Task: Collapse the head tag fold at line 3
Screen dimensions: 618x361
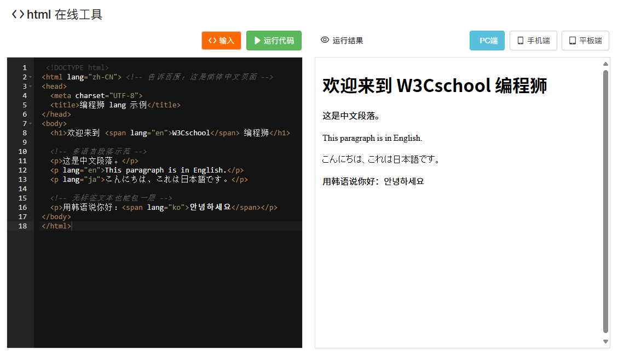Action: pyautogui.click(x=30, y=87)
